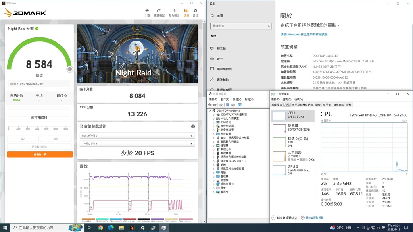Click the 保存 save button in 3DMark

[x=56, y=139]
